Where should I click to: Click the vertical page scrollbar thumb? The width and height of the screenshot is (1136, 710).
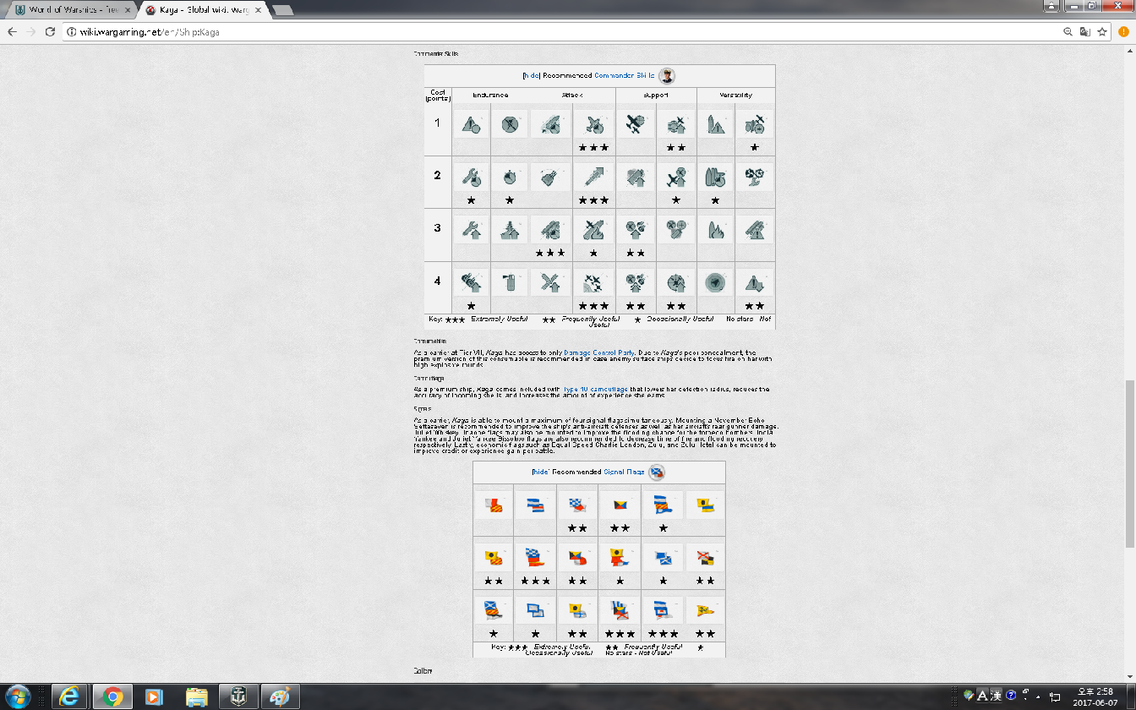click(x=1130, y=463)
